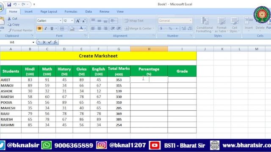Click Decrease Decimal icon
Viewport: 271px width, 152px height.
(190, 28)
